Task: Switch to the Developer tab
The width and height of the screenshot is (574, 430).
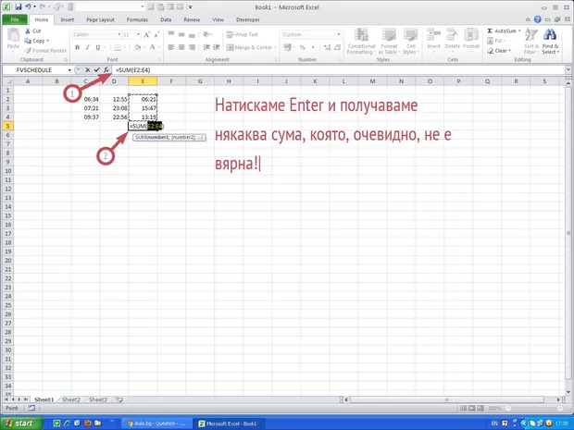Action: (x=248, y=19)
